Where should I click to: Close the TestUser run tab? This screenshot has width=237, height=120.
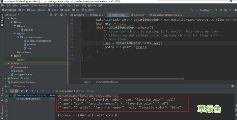[x=28, y=86]
